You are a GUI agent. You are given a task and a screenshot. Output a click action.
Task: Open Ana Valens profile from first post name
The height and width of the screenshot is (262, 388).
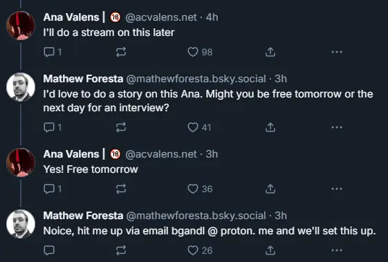[71, 17]
